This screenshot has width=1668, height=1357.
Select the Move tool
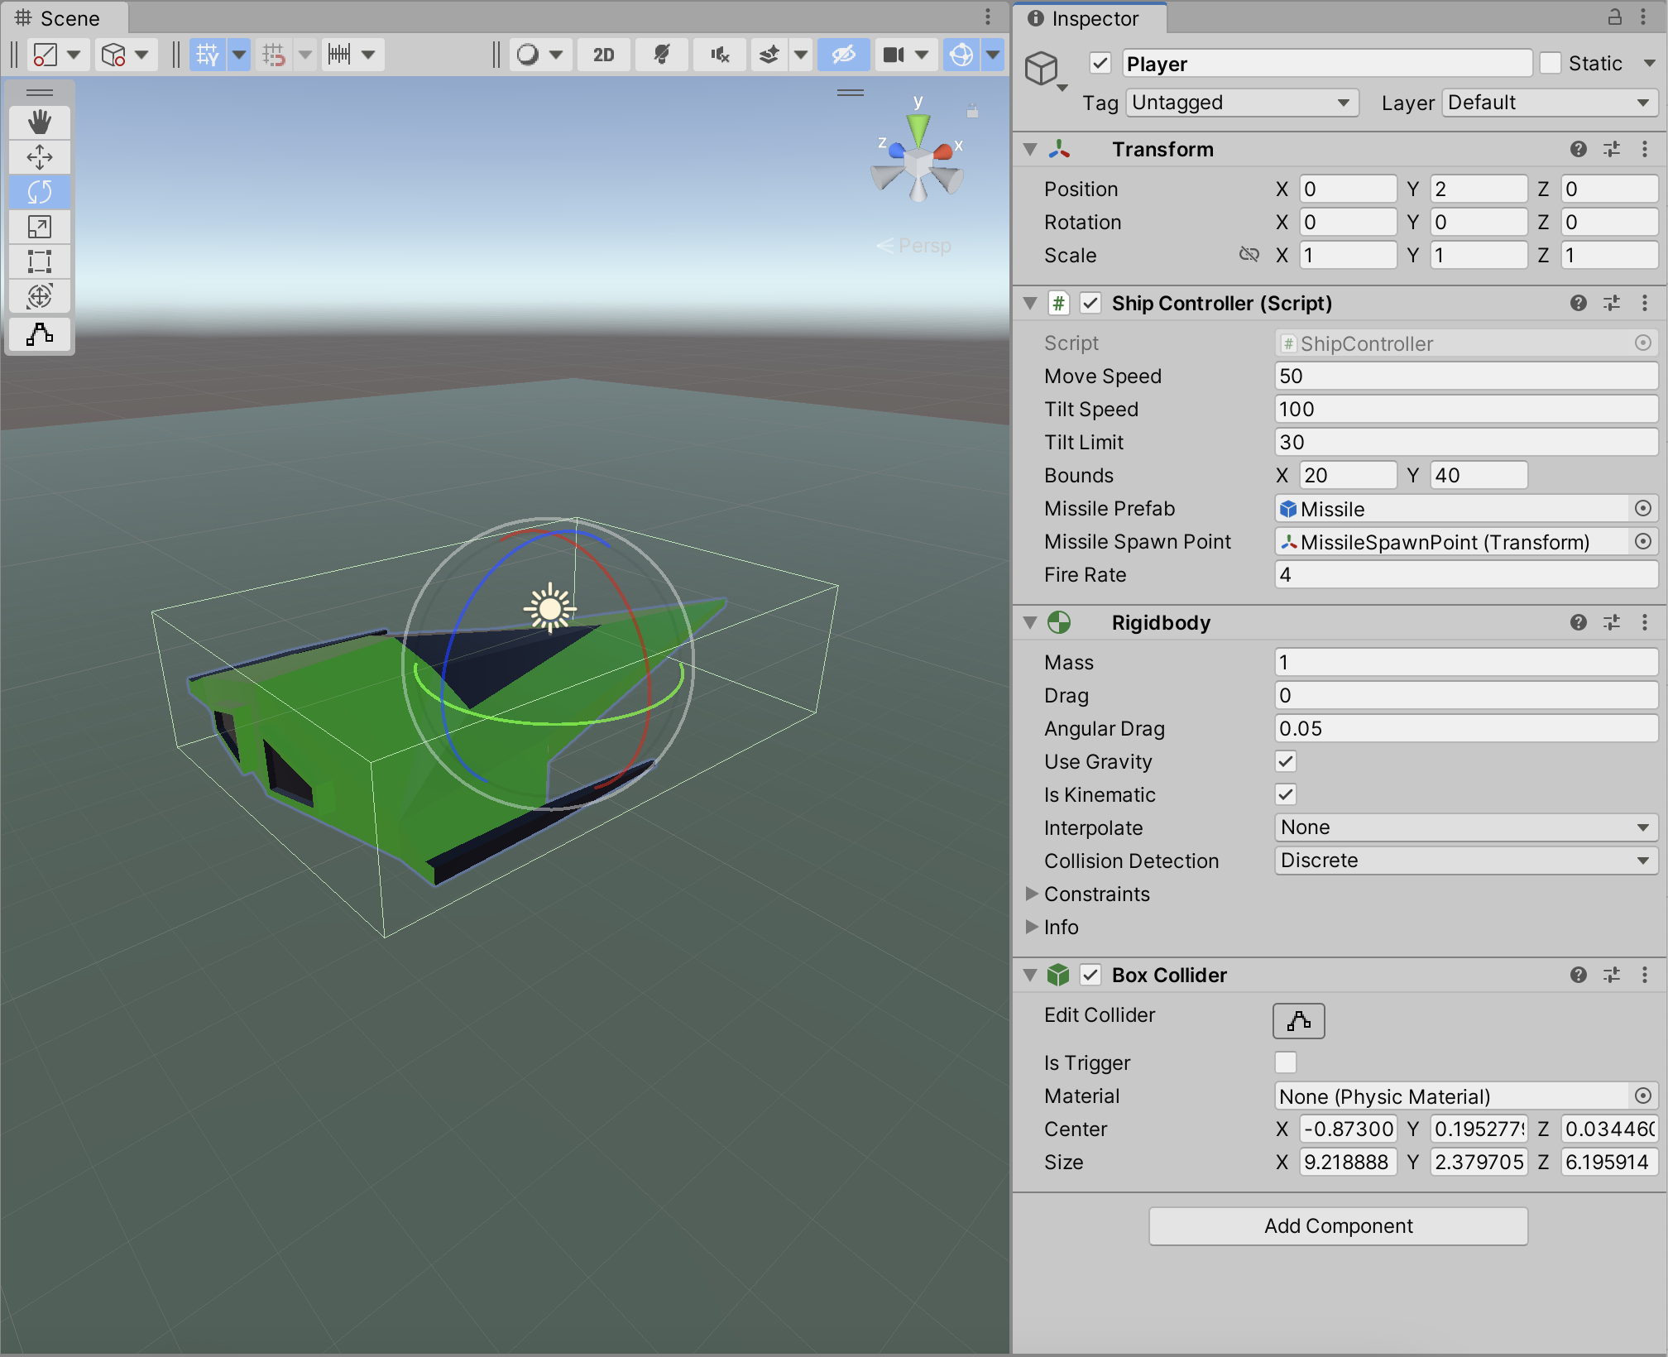[x=39, y=157]
